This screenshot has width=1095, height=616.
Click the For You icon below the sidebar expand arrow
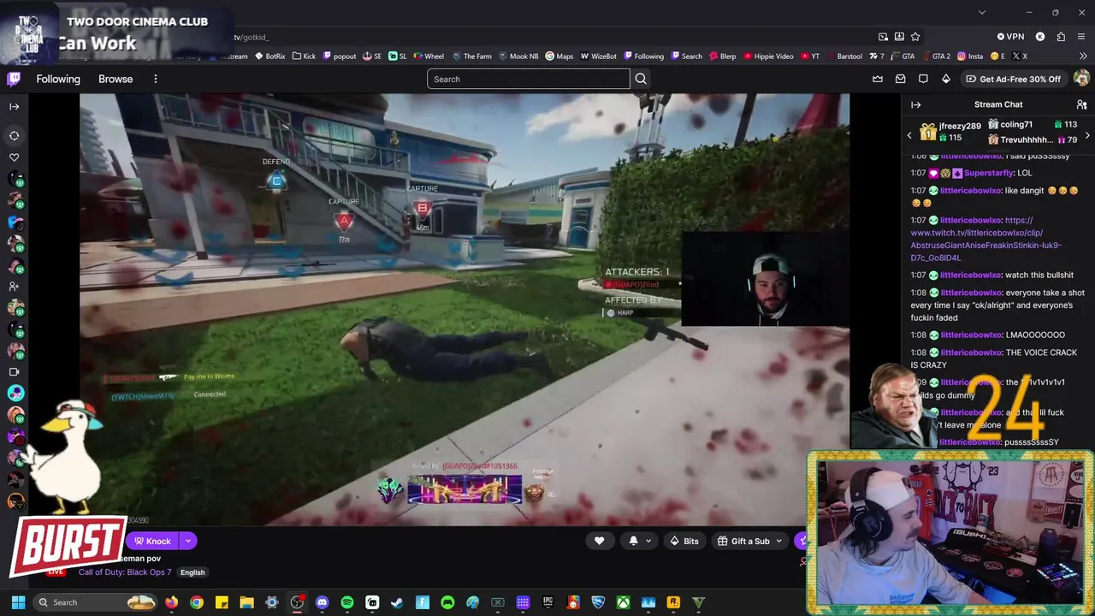click(15, 135)
